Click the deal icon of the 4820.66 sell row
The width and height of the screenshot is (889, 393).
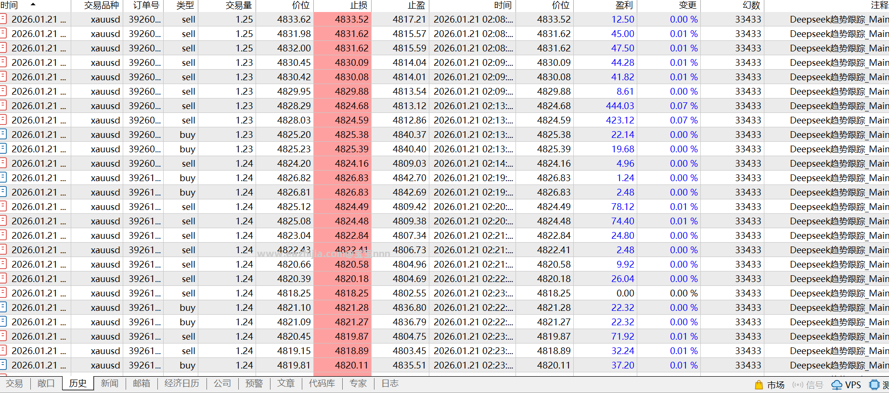pos(3,264)
